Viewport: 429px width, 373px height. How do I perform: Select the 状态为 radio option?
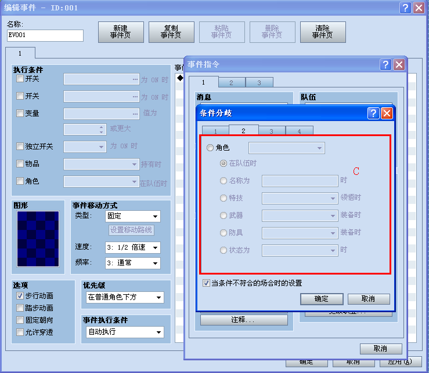tap(223, 250)
